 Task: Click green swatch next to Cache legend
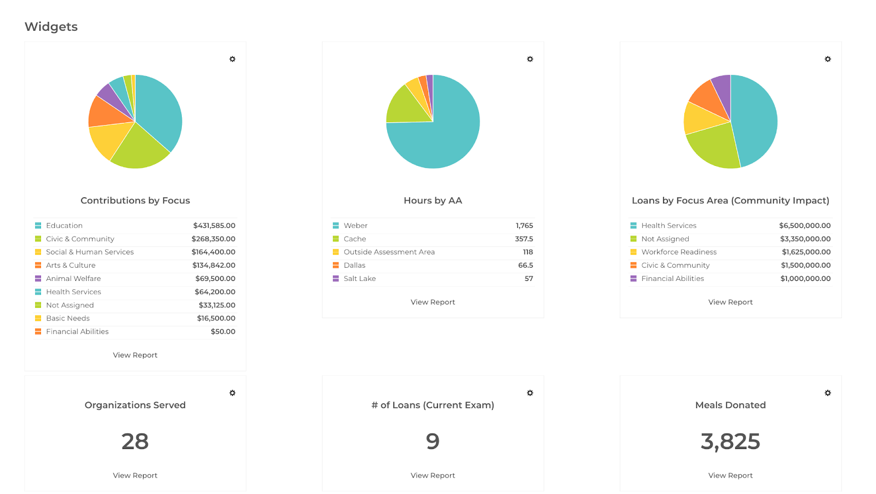(336, 239)
